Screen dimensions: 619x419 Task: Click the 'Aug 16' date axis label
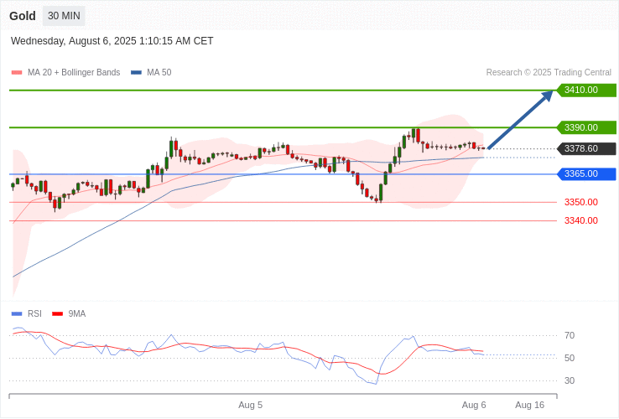pos(530,406)
